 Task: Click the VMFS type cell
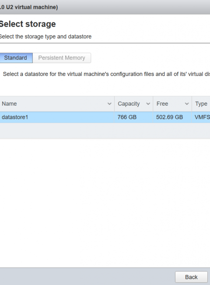click(x=201, y=117)
